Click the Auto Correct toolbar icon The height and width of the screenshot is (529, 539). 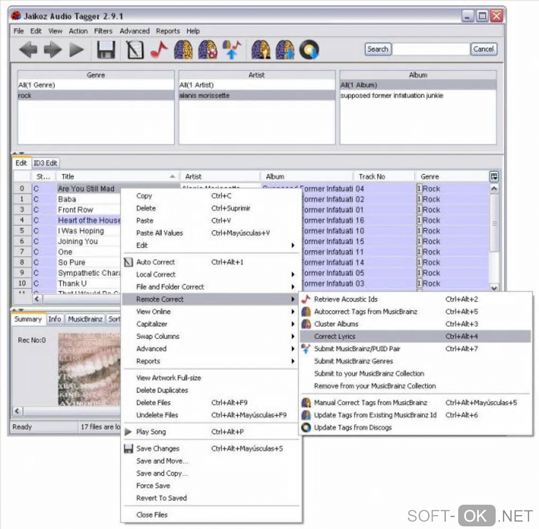[x=135, y=50]
